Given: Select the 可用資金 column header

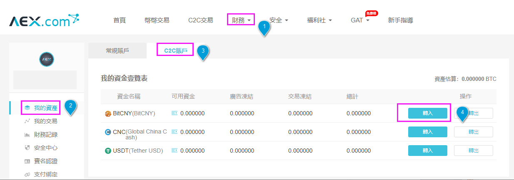Looking at the screenshot, I should 183,96.
